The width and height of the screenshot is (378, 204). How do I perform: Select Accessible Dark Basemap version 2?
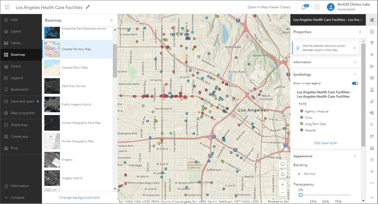tap(77, 33)
